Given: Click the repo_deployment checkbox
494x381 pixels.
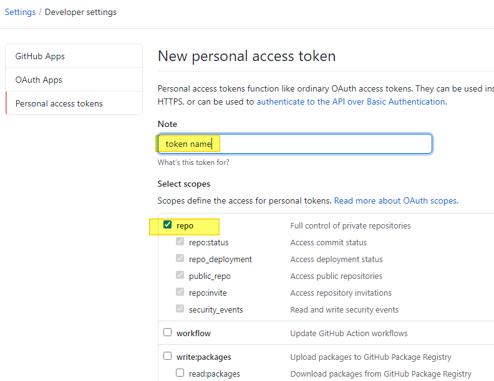Looking at the screenshot, I should [180, 259].
